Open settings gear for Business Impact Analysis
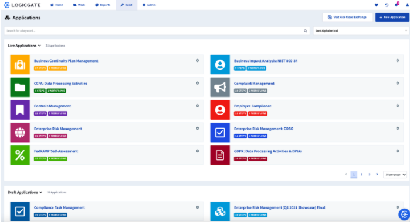 click(398, 60)
